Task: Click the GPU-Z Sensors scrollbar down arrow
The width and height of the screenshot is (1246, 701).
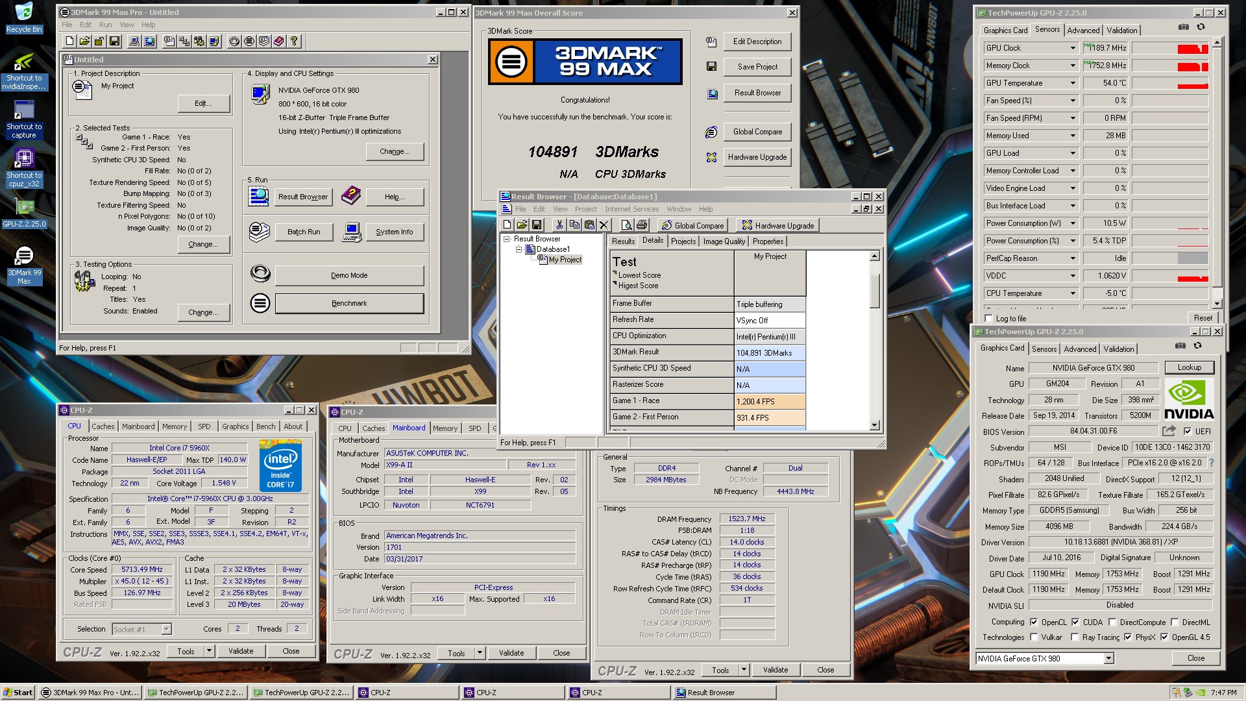Action: 1217,304
